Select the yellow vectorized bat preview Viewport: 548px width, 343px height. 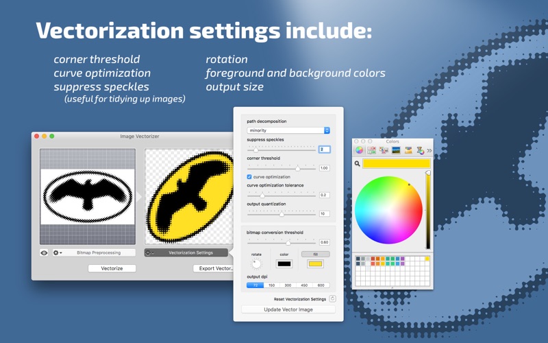(189, 197)
